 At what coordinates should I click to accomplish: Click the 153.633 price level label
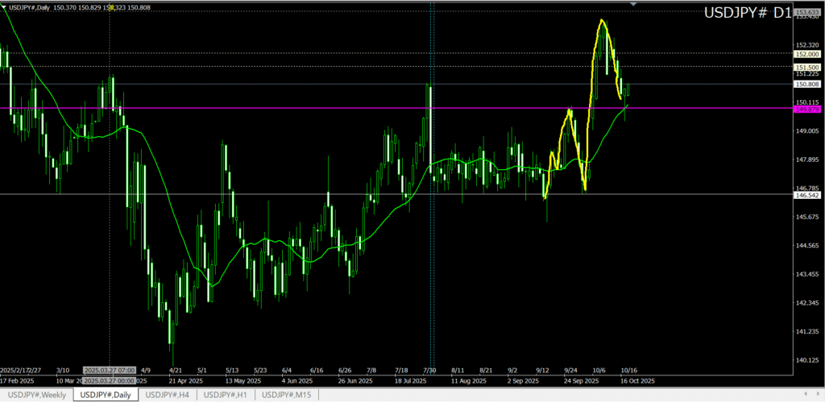806,13
